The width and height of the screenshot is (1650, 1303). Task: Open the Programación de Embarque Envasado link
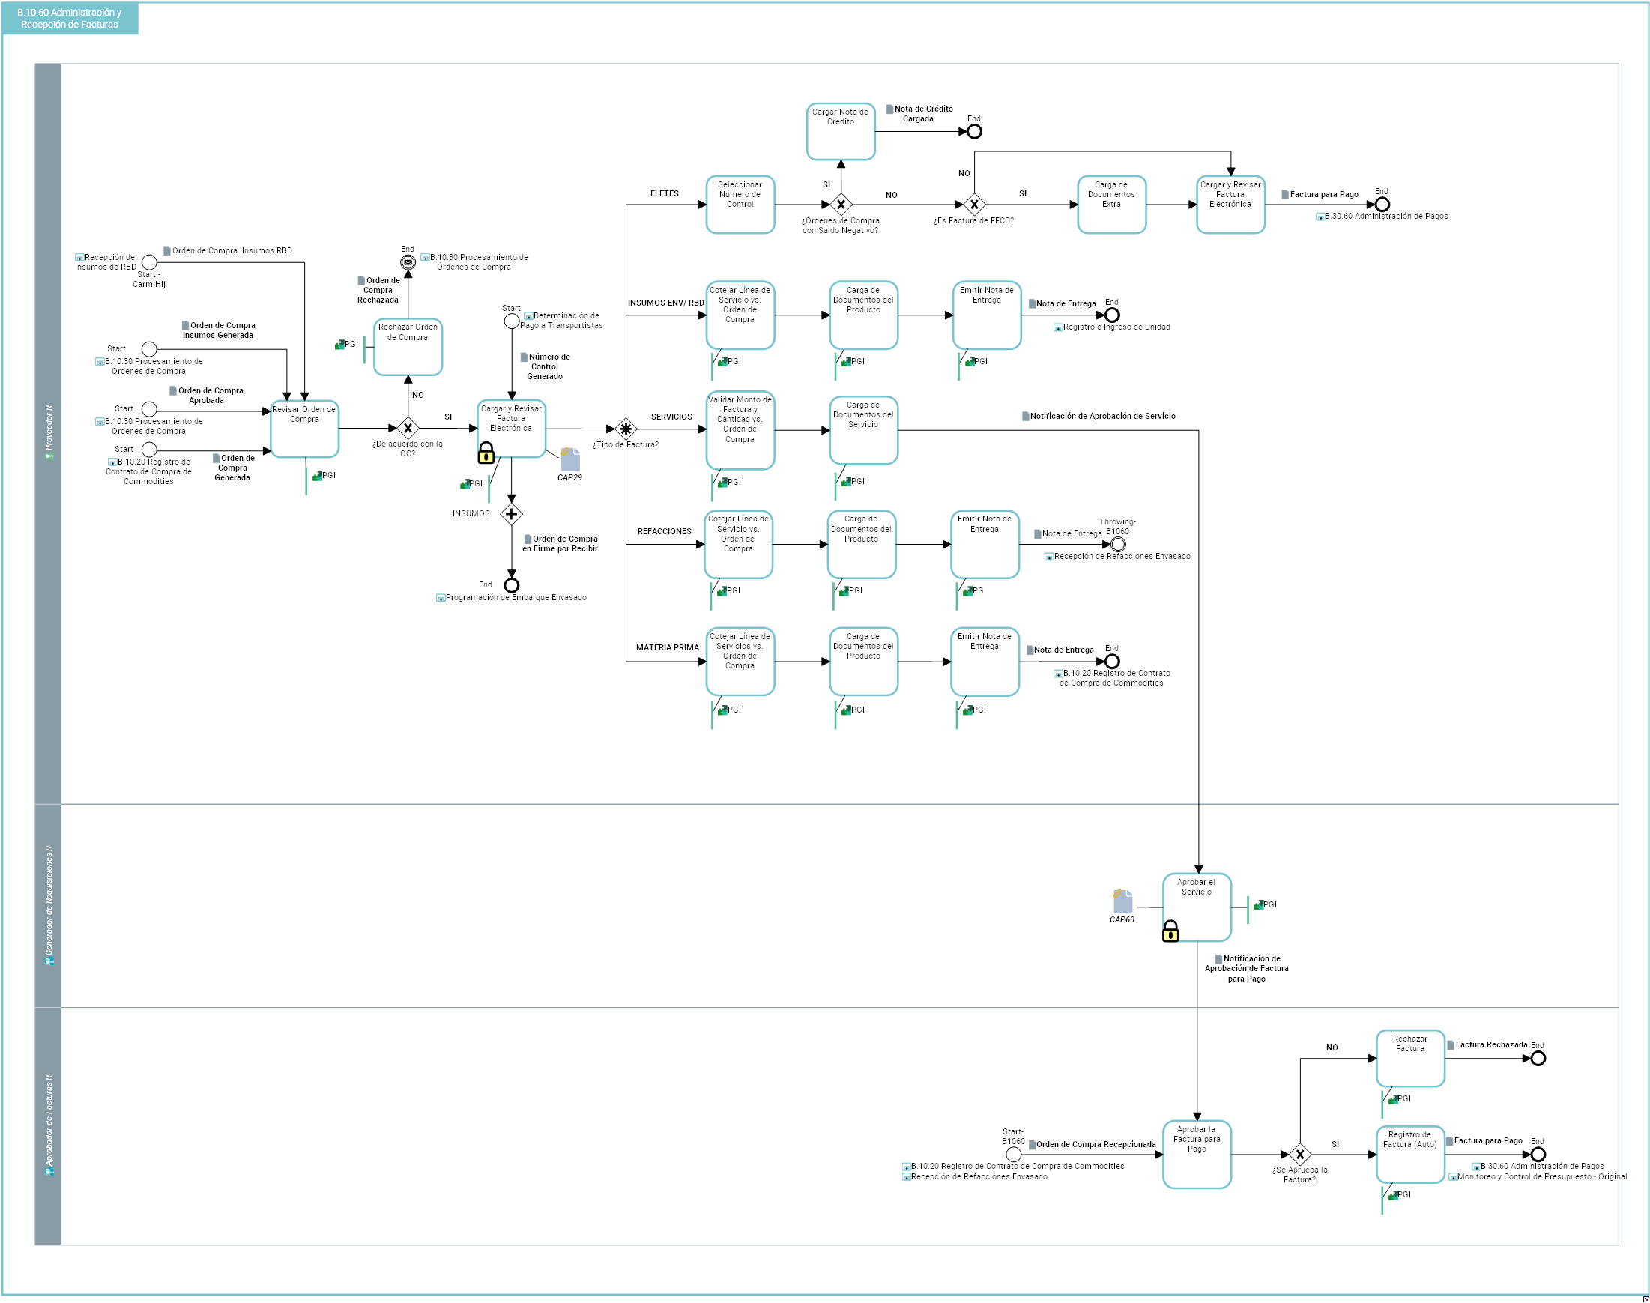coord(512,598)
